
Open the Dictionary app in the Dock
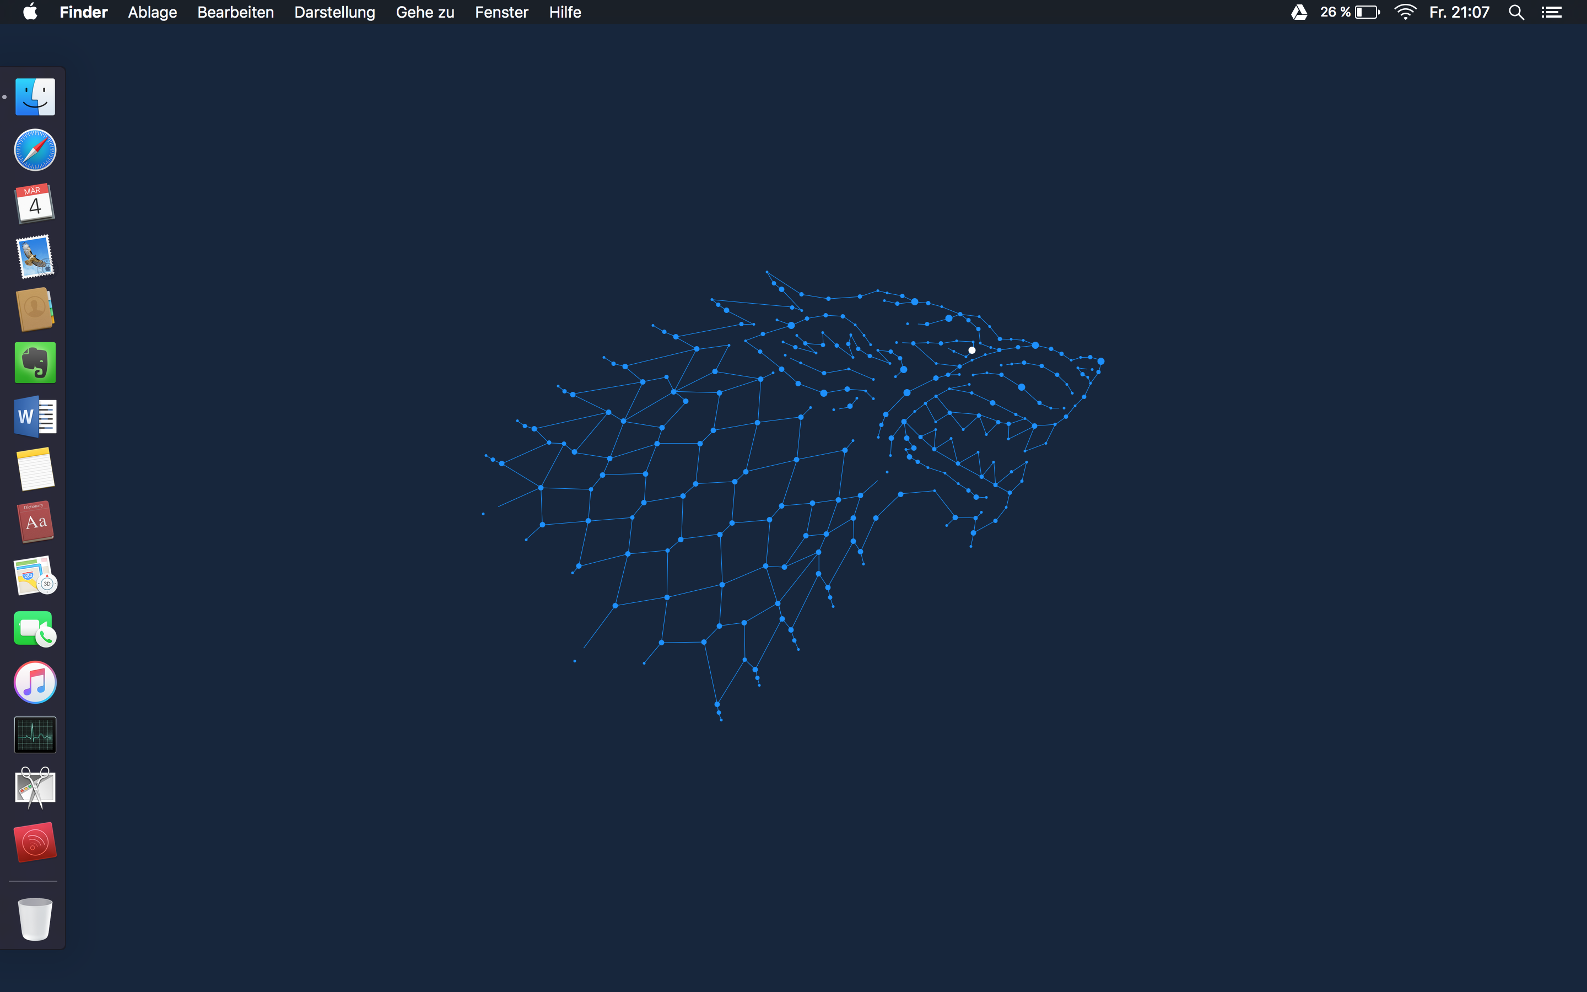(35, 522)
